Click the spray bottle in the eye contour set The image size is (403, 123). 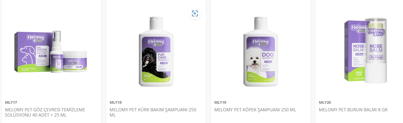point(56,52)
